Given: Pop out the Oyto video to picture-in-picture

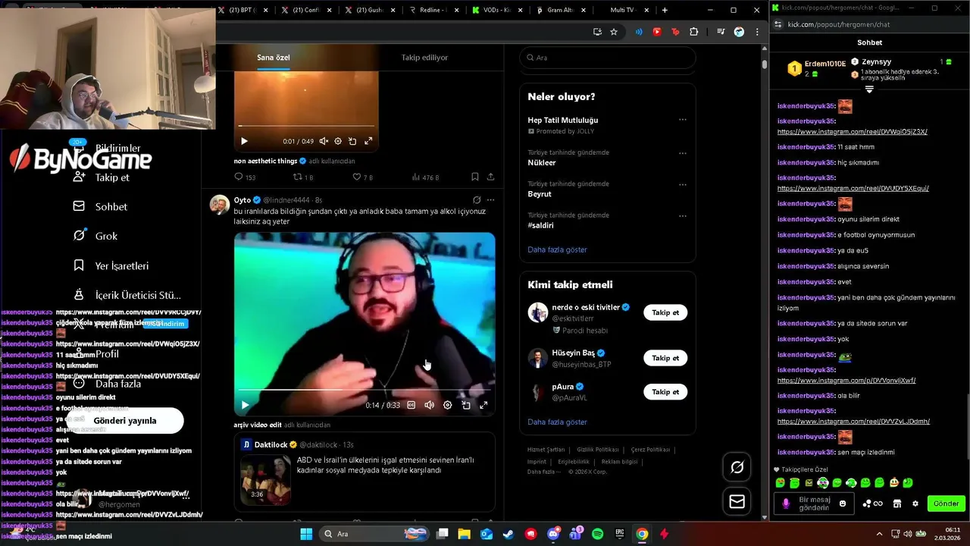Looking at the screenshot, I should [x=466, y=405].
